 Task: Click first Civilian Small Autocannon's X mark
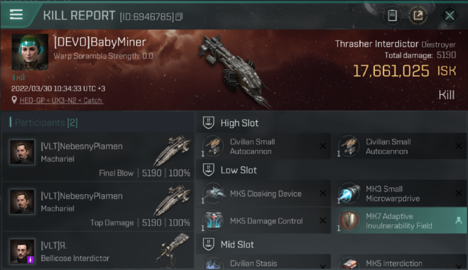[x=323, y=146]
